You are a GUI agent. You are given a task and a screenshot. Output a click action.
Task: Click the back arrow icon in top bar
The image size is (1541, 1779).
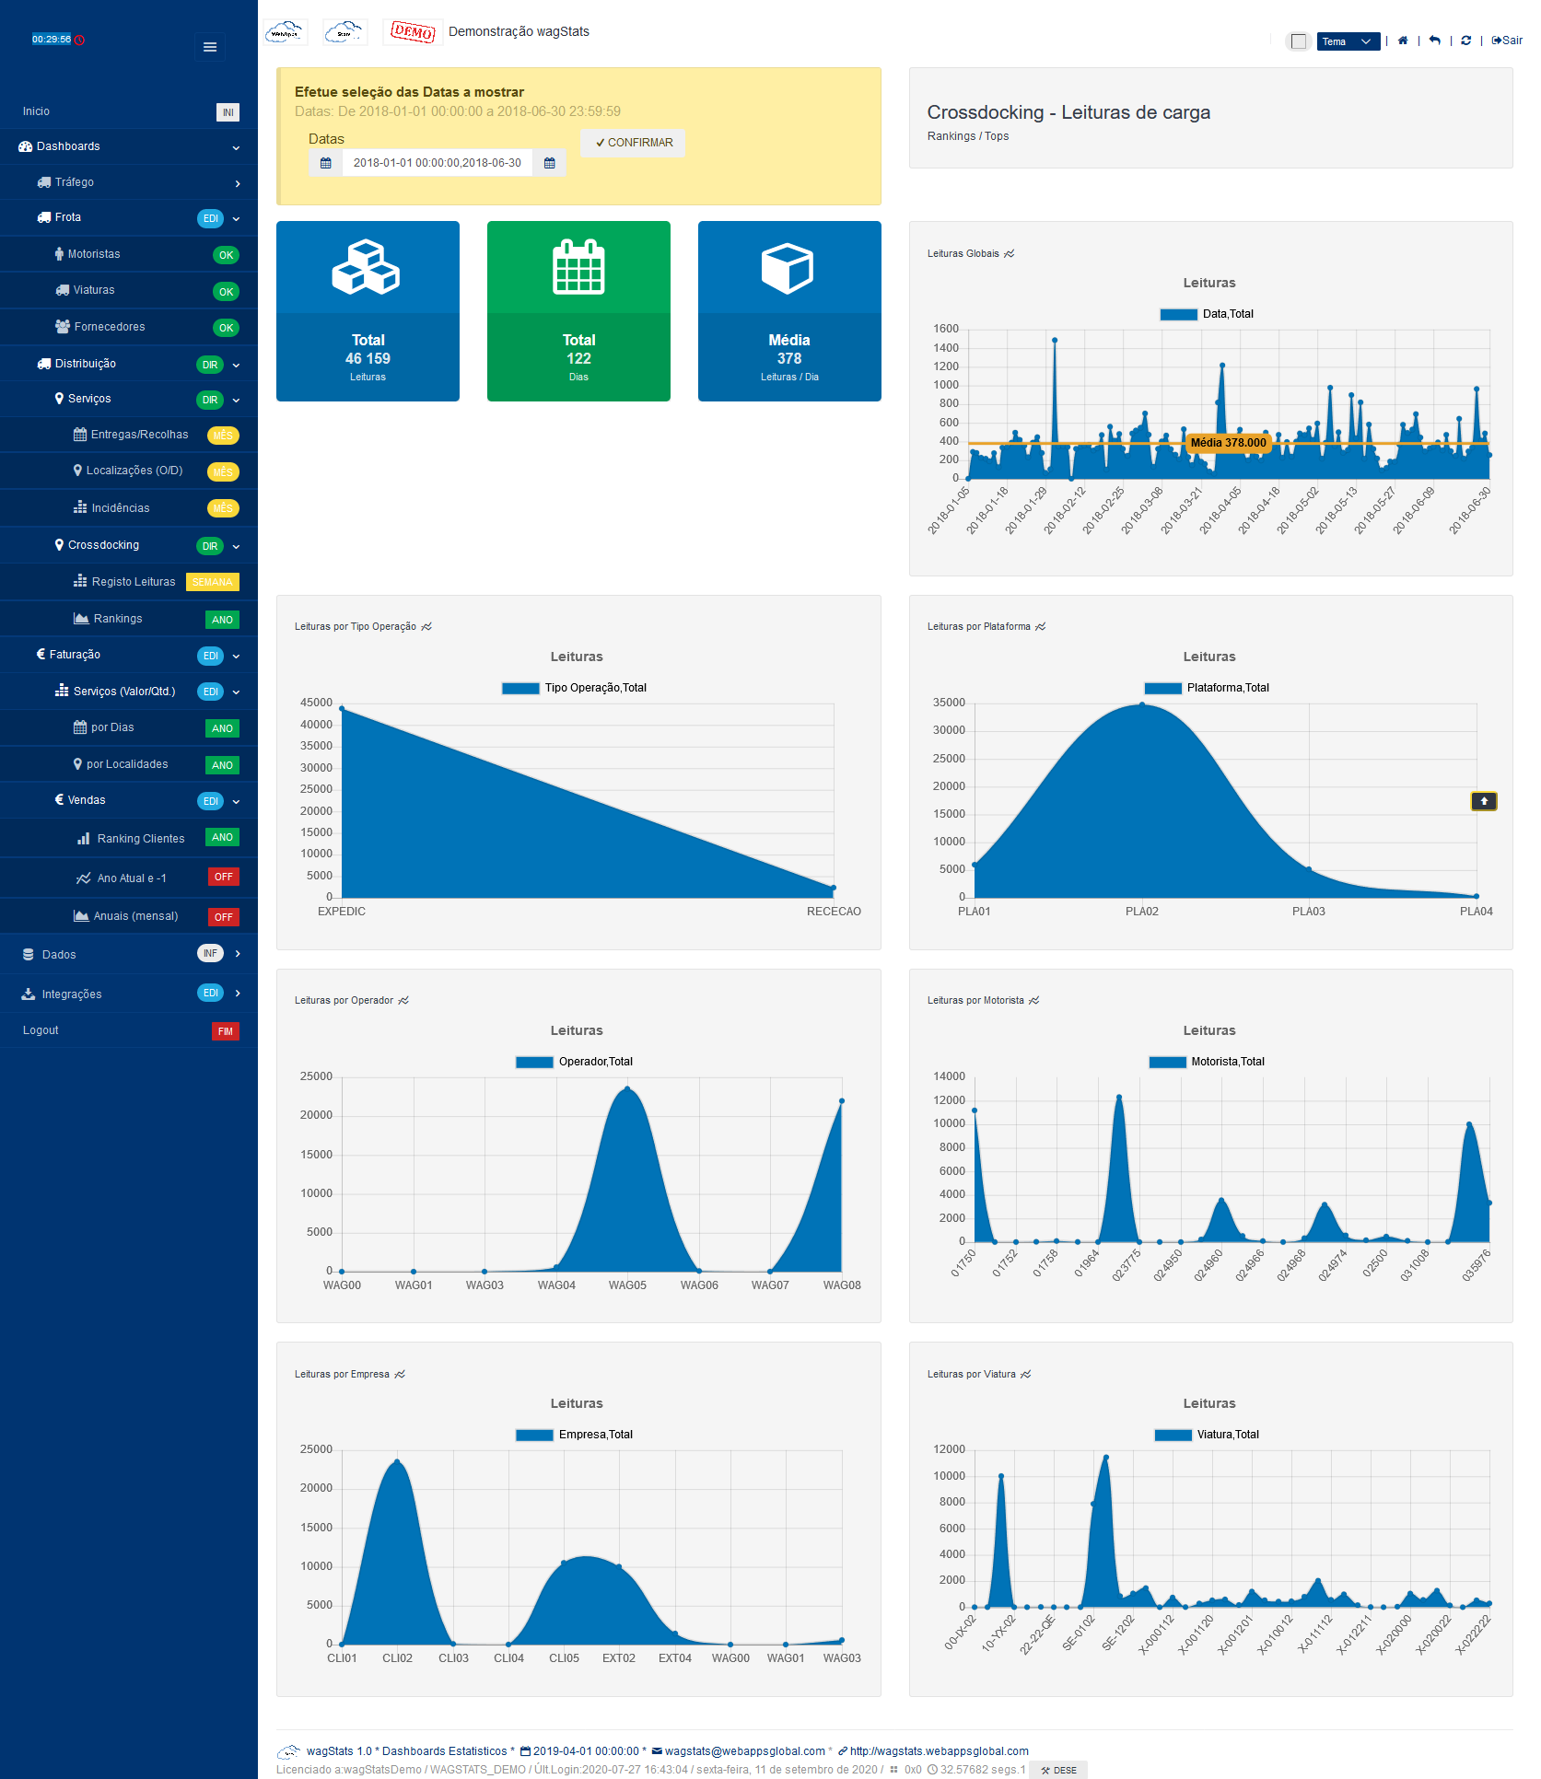click(x=1435, y=41)
